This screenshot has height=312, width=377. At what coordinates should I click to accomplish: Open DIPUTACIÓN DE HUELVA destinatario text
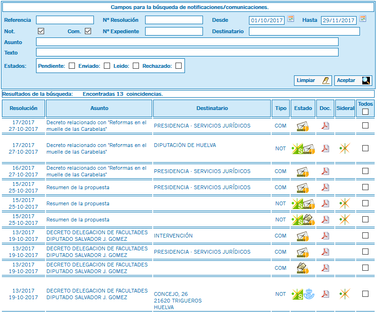(185, 145)
